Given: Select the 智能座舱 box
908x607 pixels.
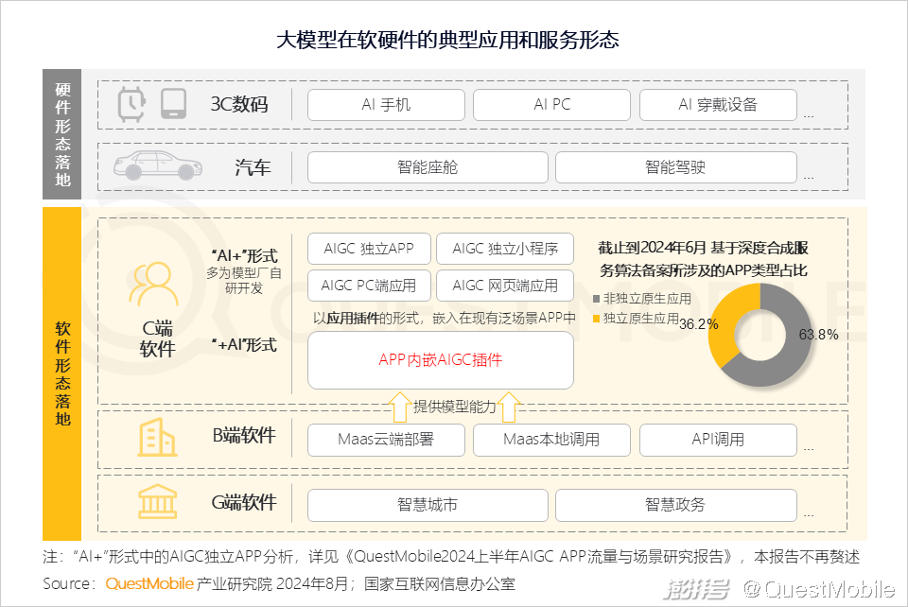Looking at the screenshot, I should pos(428,167).
